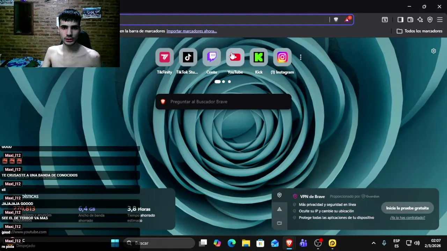Screen dimensions: 447x251
Task: Go to second shortcuts page dot
Action: coord(223,82)
